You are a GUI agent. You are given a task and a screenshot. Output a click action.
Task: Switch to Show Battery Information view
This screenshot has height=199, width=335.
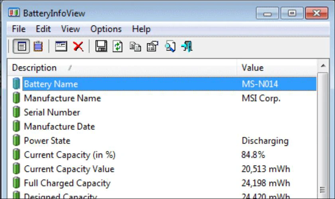click(21, 47)
